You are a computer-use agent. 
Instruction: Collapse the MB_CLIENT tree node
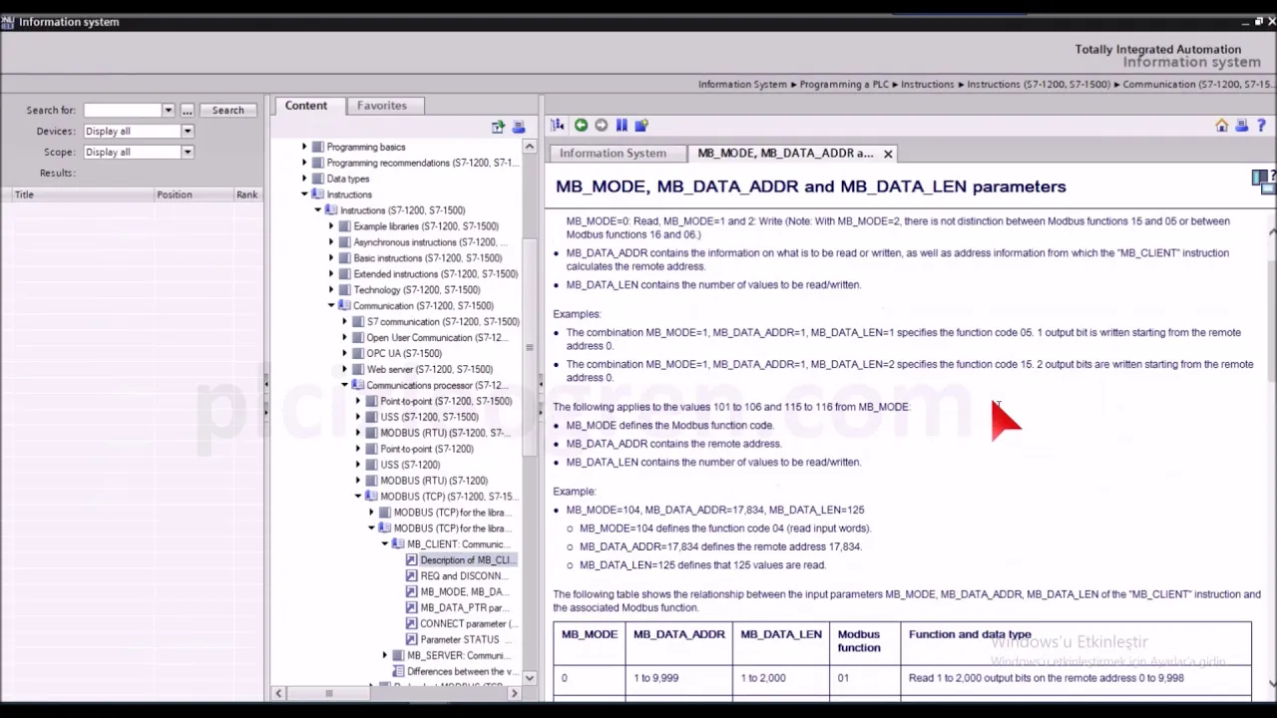(385, 544)
